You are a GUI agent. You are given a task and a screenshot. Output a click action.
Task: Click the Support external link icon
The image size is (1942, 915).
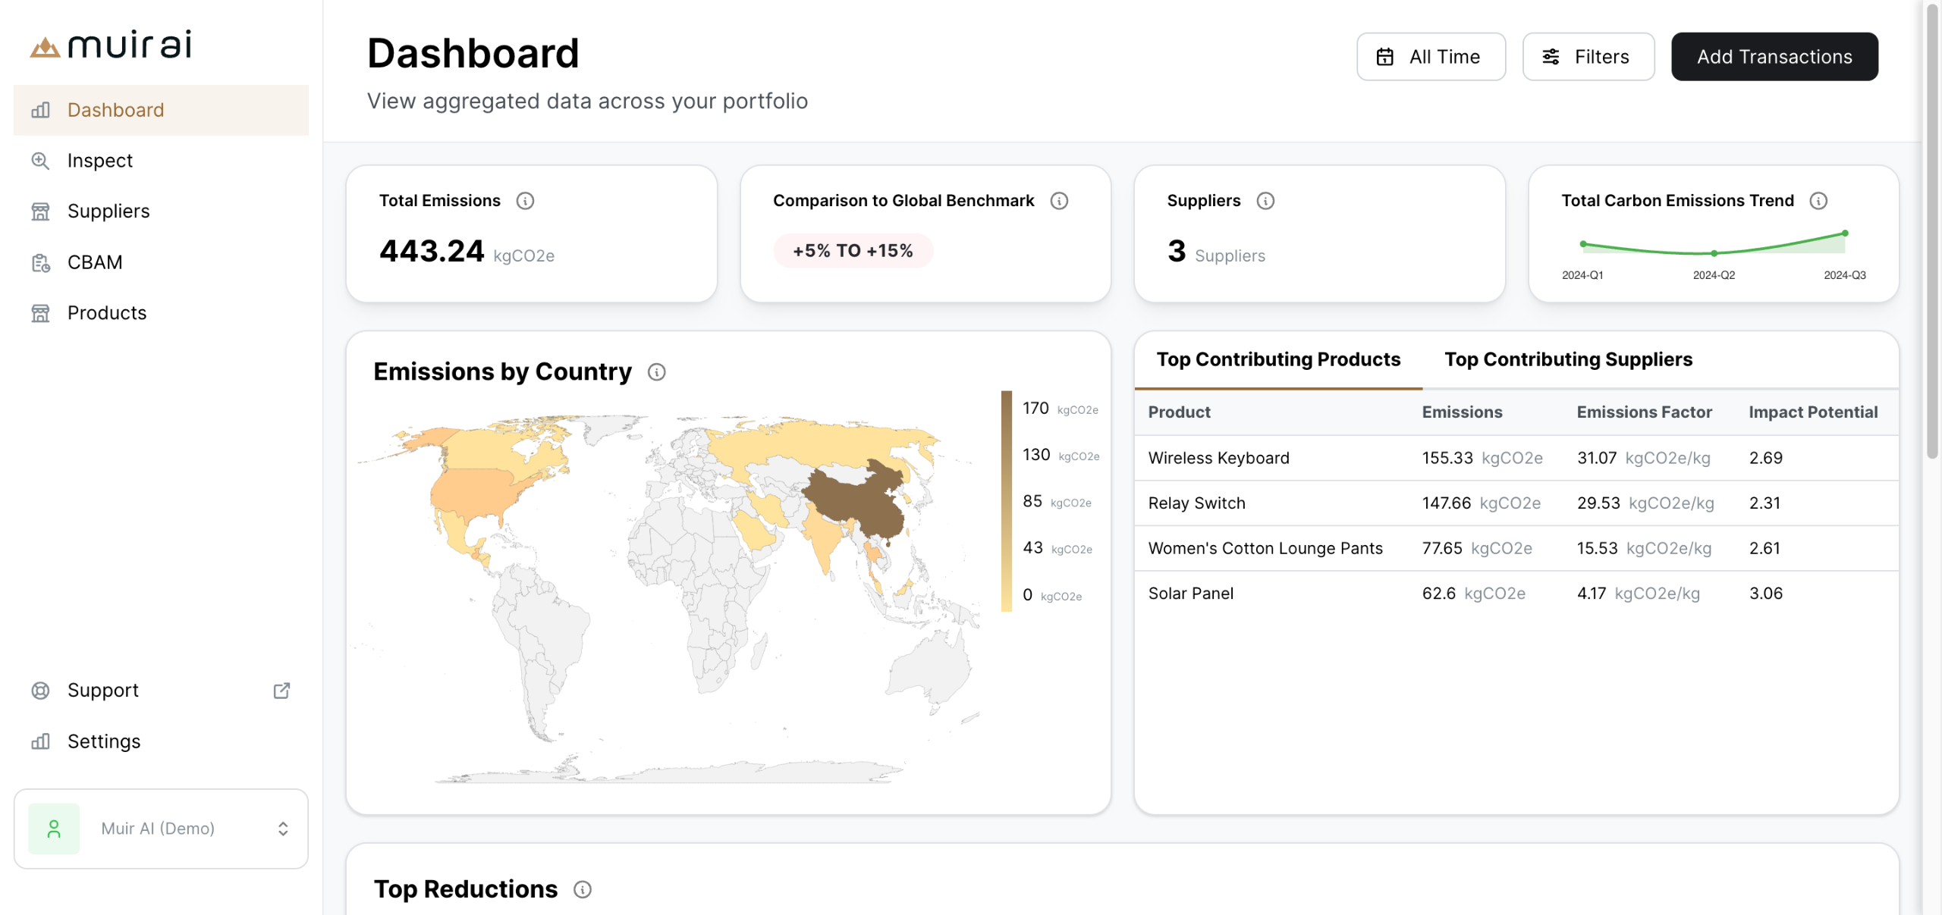tap(281, 691)
